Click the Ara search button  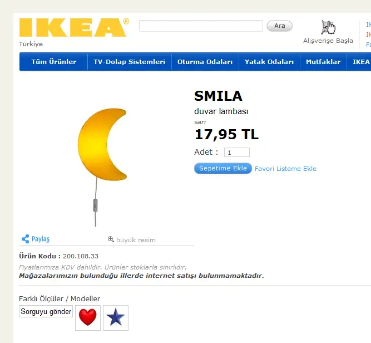pos(279,26)
